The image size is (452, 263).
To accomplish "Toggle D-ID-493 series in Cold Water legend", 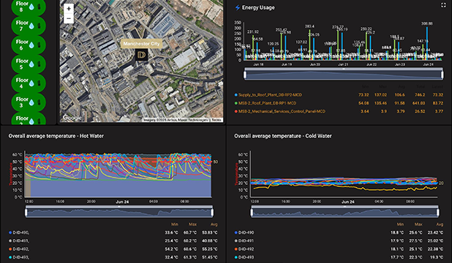I will tap(244, 257).
